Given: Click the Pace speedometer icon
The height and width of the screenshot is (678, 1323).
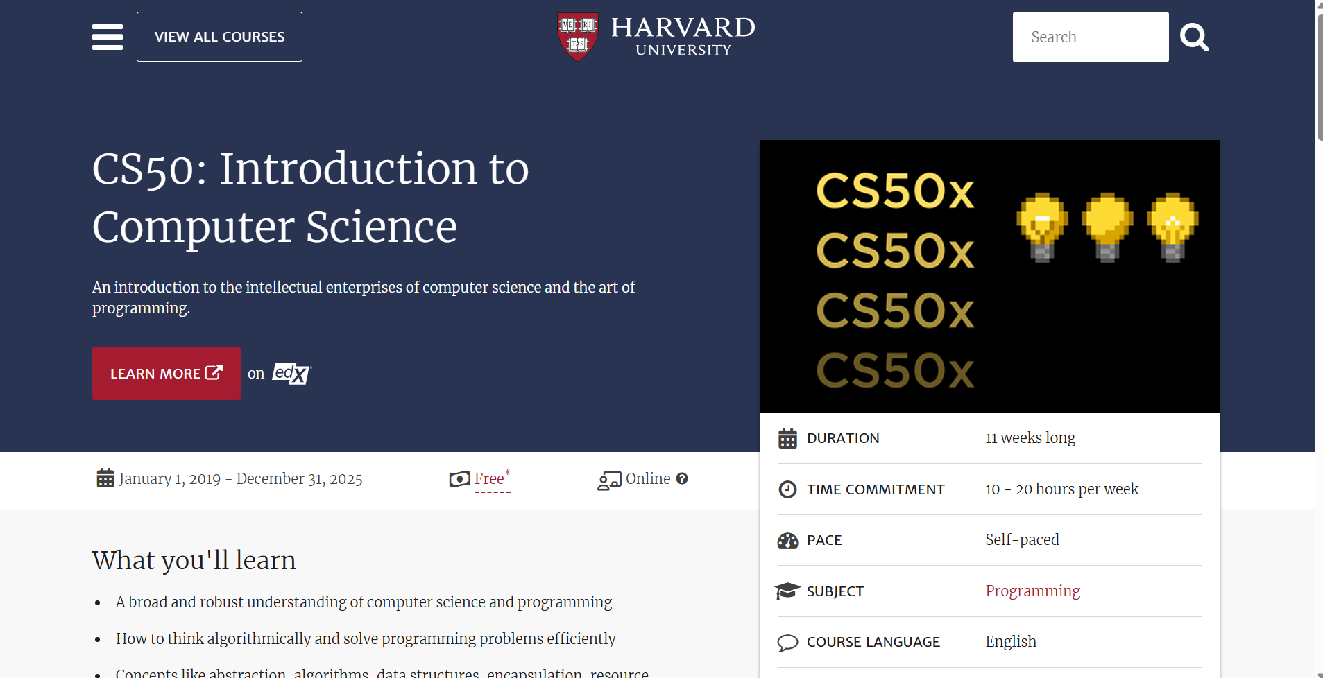Looking at the screenshot, I should 788,540.
